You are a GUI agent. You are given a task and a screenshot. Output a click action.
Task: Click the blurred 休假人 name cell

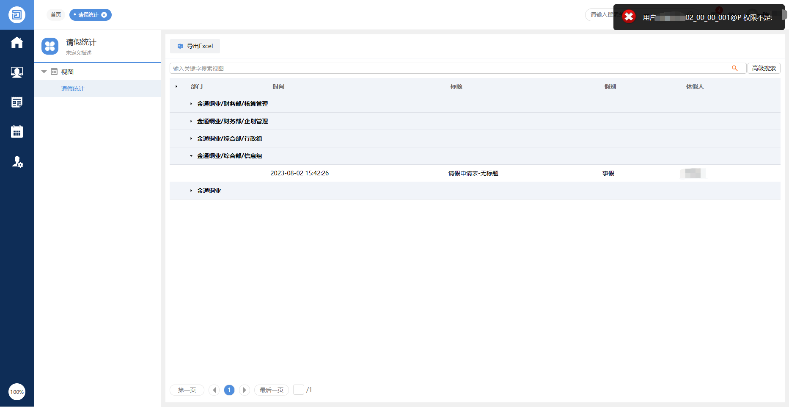point(693,173)
